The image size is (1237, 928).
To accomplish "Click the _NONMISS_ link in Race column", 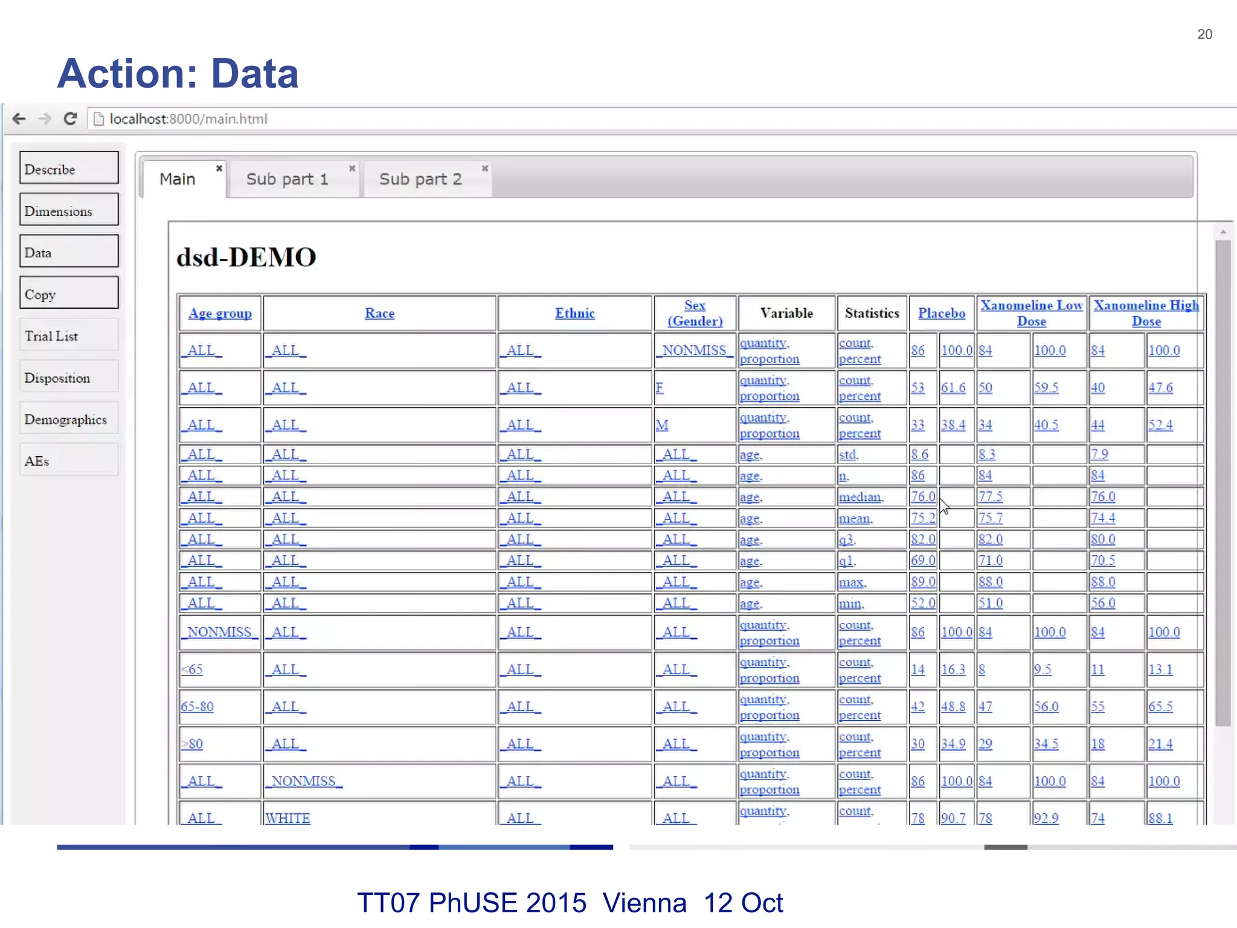I will tap(304, 782).
